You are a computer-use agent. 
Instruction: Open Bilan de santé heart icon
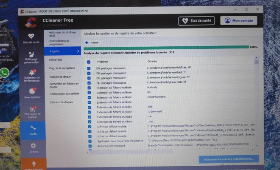[x=31, y=36]
